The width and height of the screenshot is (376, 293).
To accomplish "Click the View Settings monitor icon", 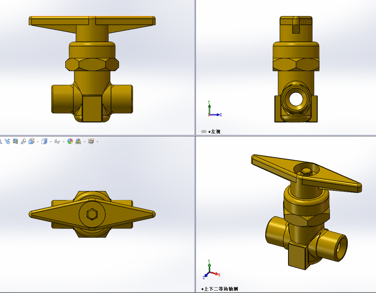I will tap(91, 141).
